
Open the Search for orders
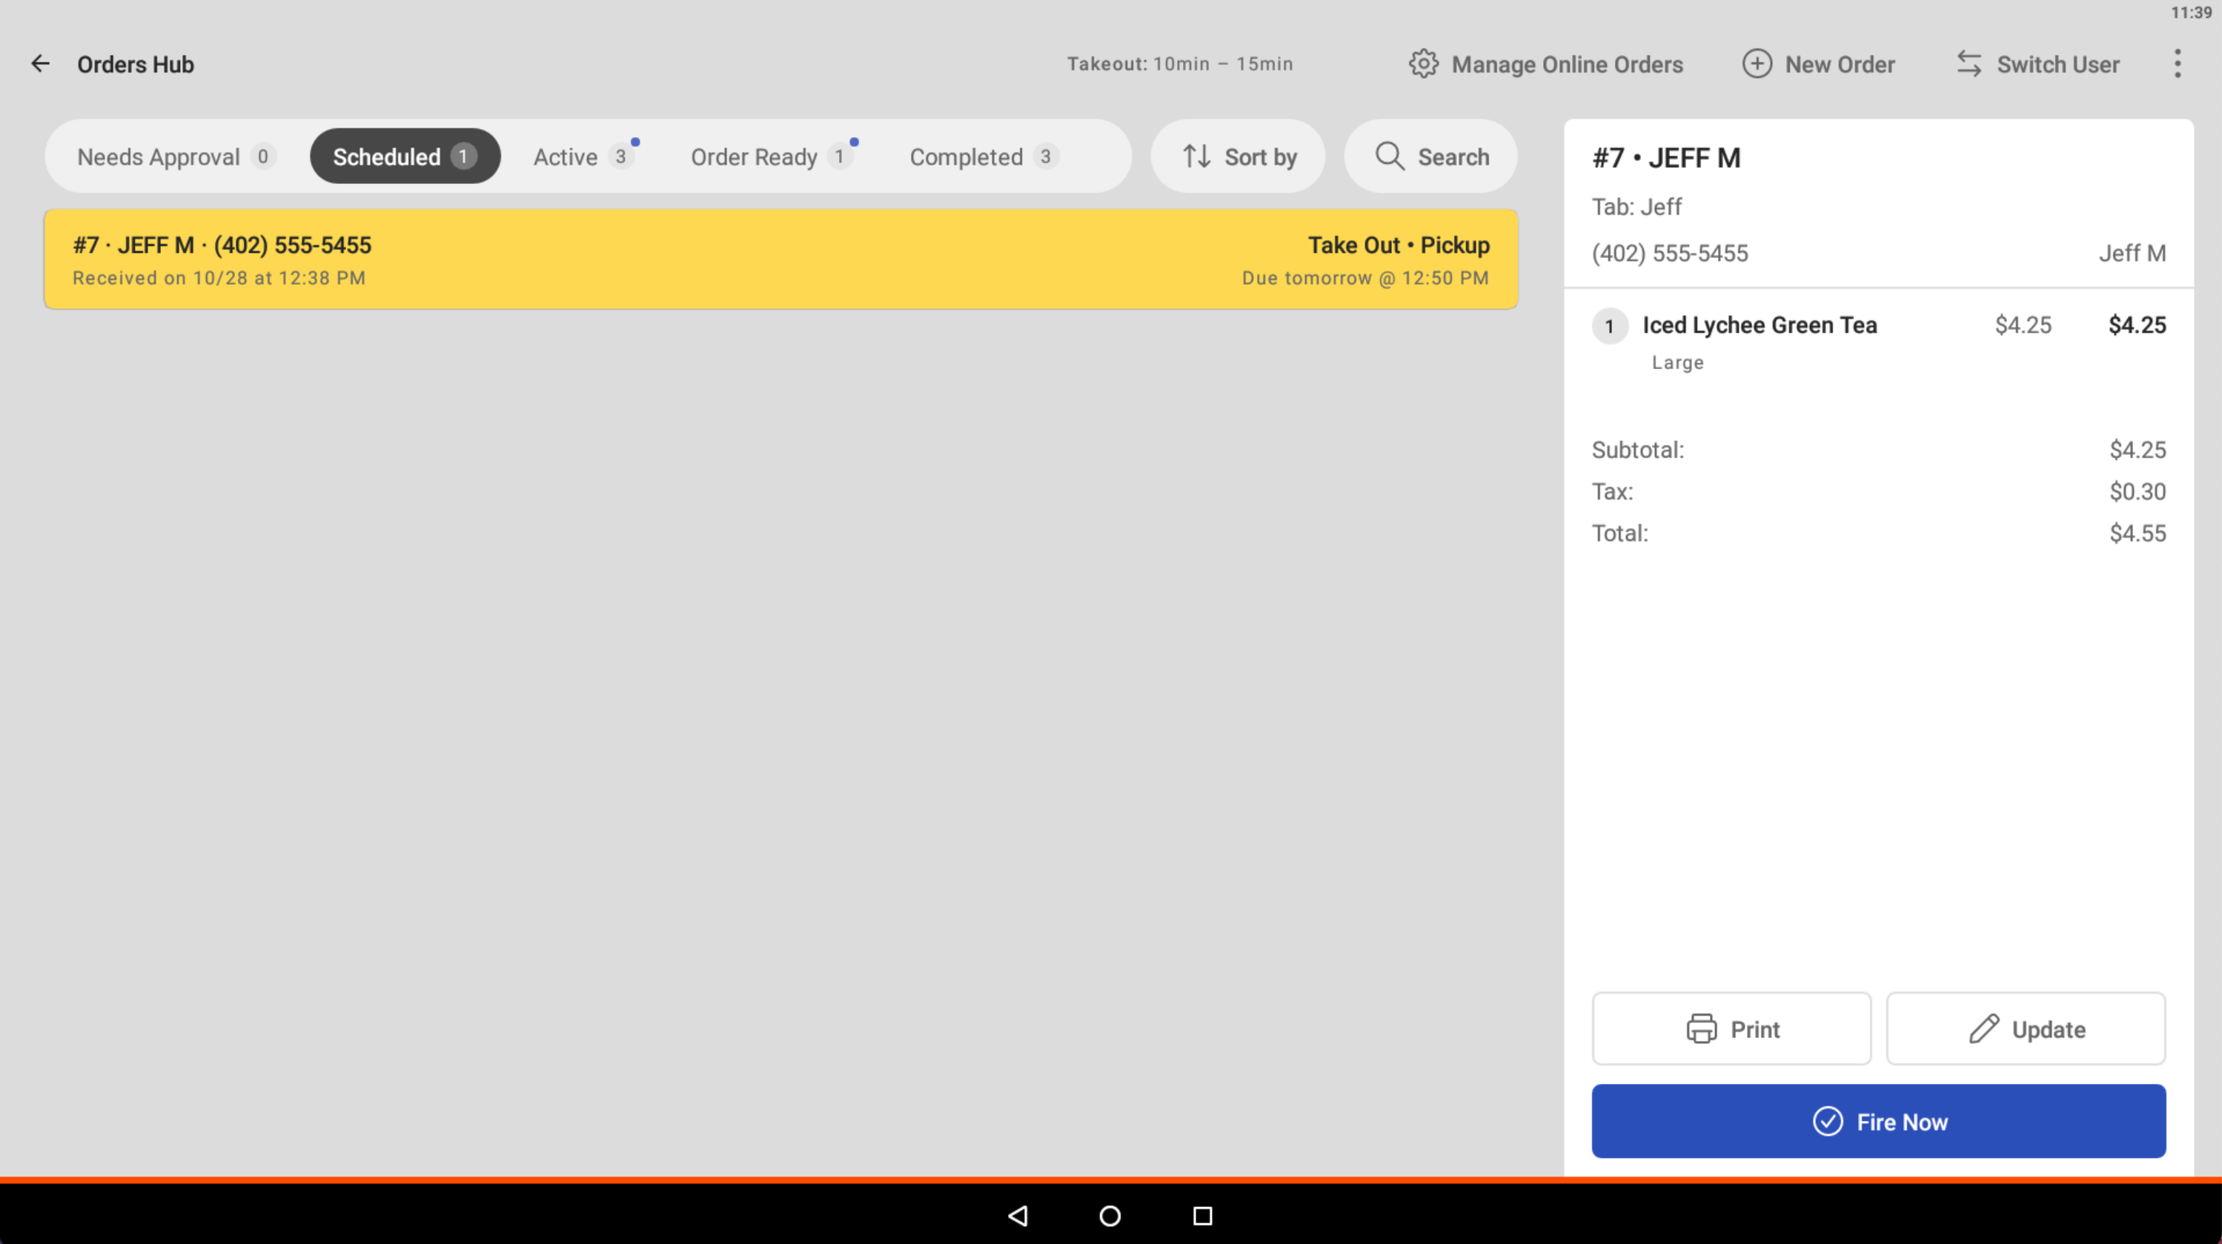point(1429,156)
